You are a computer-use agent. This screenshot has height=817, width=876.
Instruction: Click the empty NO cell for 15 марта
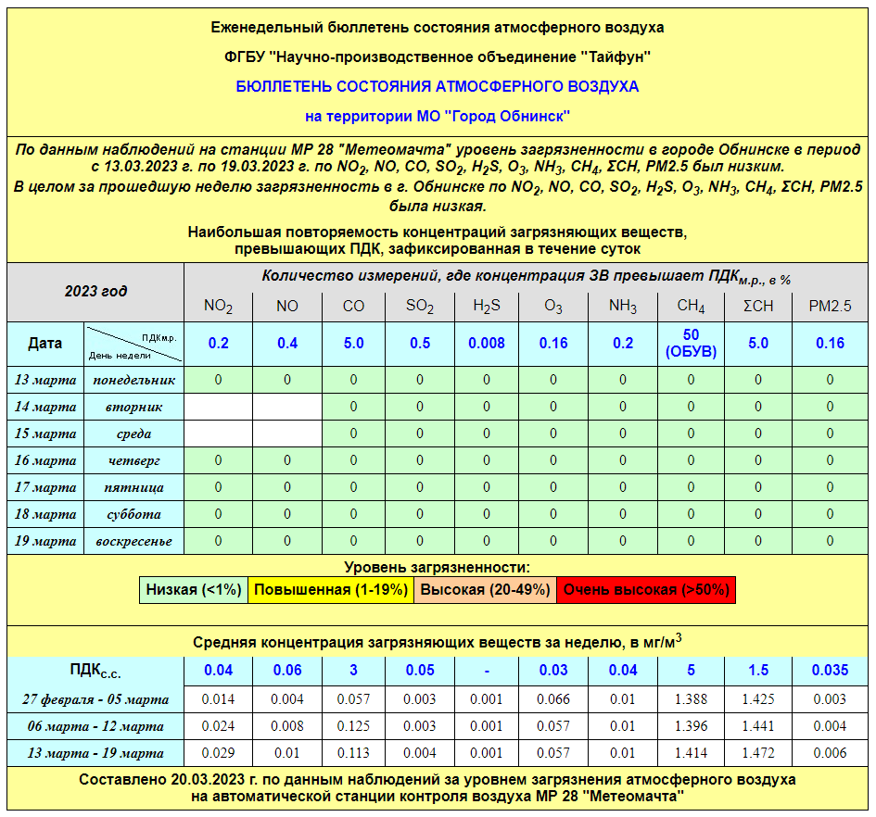pyautogui.click(x=287, y=434)
